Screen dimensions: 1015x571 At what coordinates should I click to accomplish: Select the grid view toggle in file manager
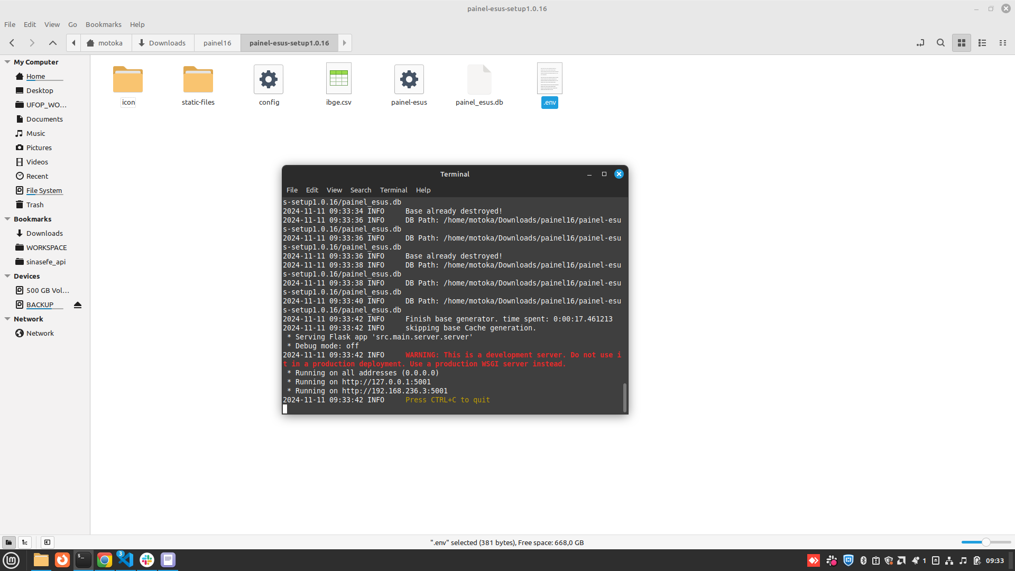961,43
